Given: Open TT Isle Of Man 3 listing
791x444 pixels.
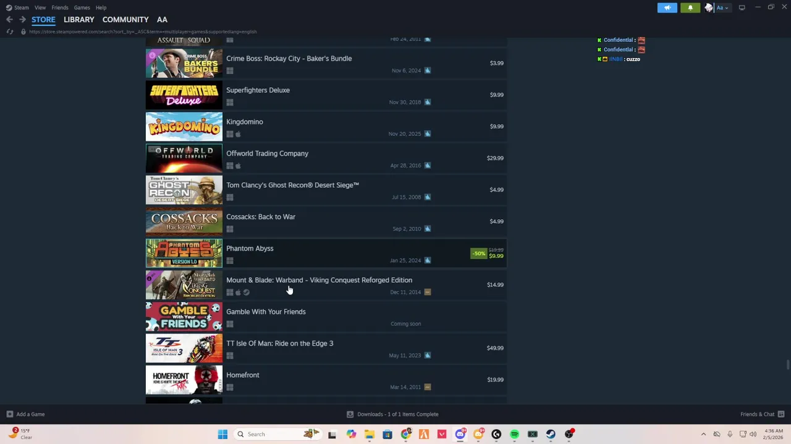Looking at the screenshot, I should pos(326,348).
